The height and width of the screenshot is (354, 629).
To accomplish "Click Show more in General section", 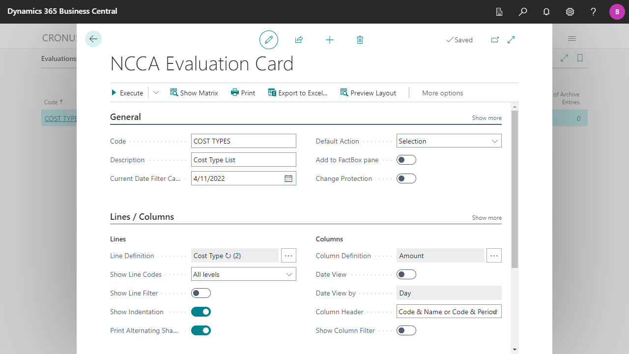I will [x=486, y=118].
